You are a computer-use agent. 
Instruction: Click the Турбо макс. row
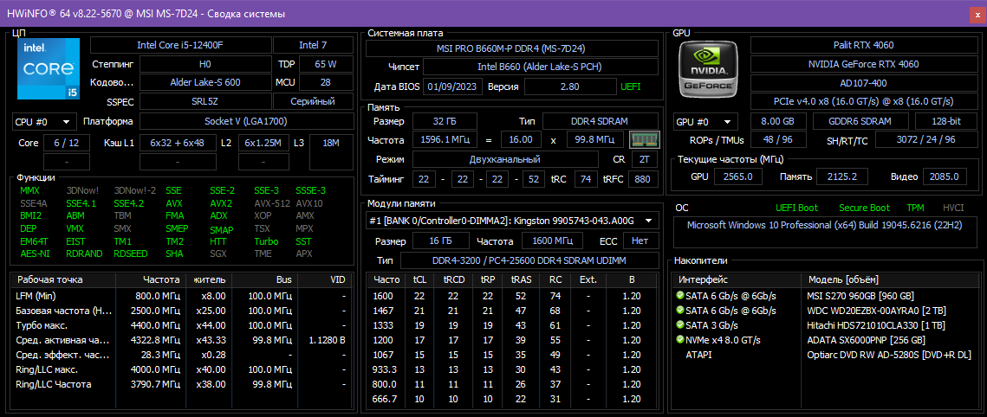[x=181, y=325]
